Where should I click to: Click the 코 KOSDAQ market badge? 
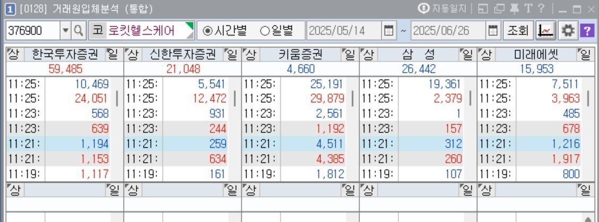click(98, 31)
